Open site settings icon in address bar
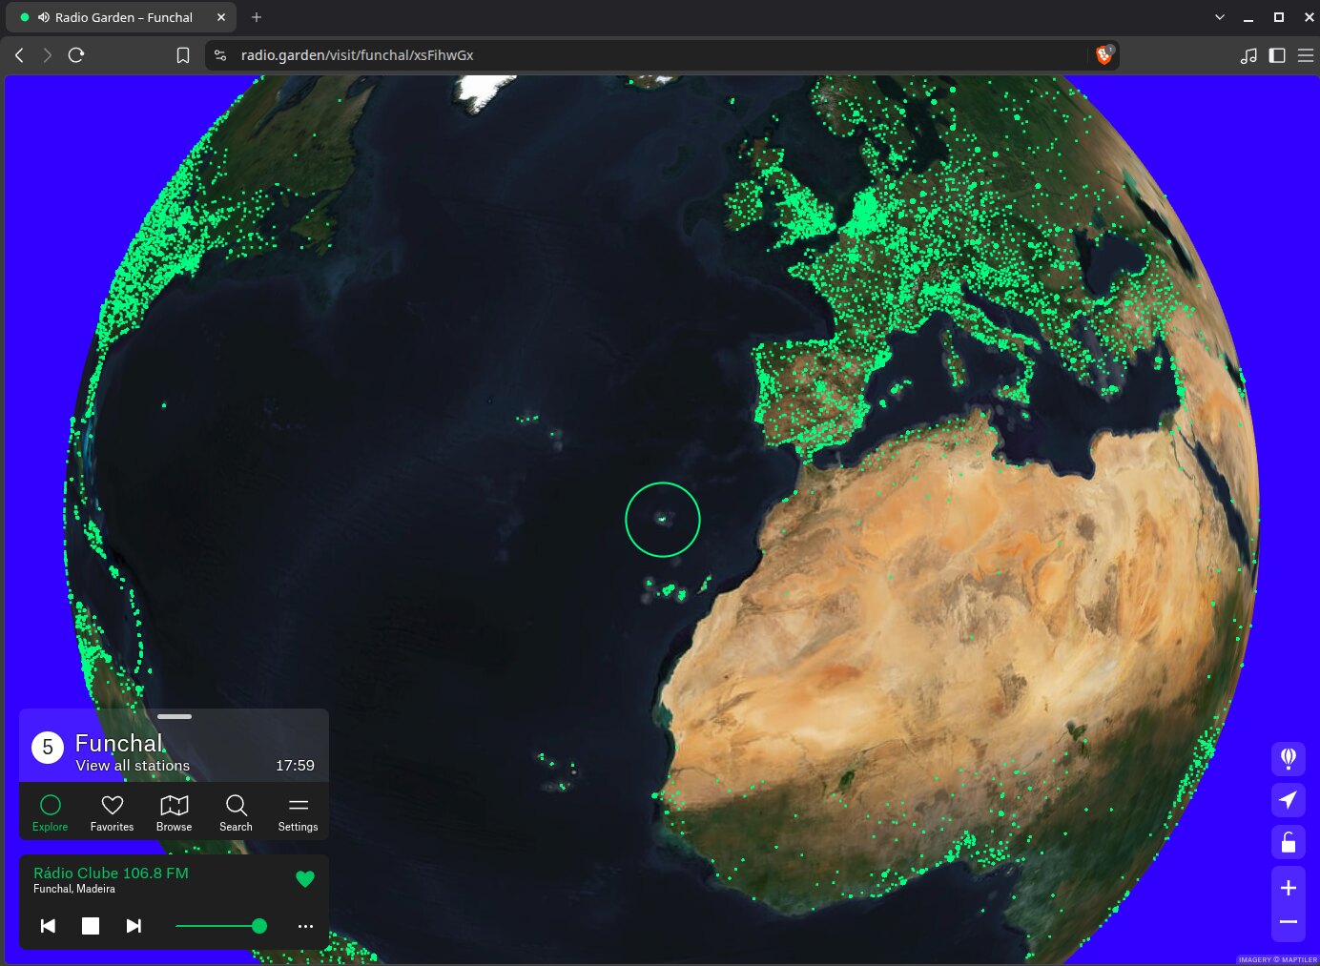This screenshot has width=1320, height=966. 220,55
